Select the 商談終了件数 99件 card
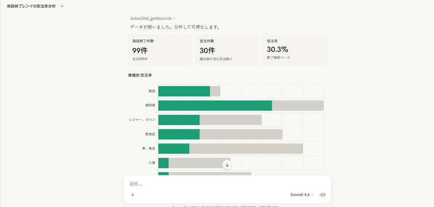 click(160, 50)
